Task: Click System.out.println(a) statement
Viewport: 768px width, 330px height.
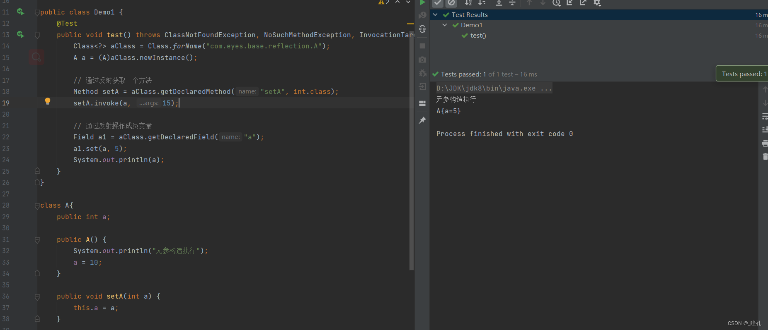Action: (x=119, y=160)
